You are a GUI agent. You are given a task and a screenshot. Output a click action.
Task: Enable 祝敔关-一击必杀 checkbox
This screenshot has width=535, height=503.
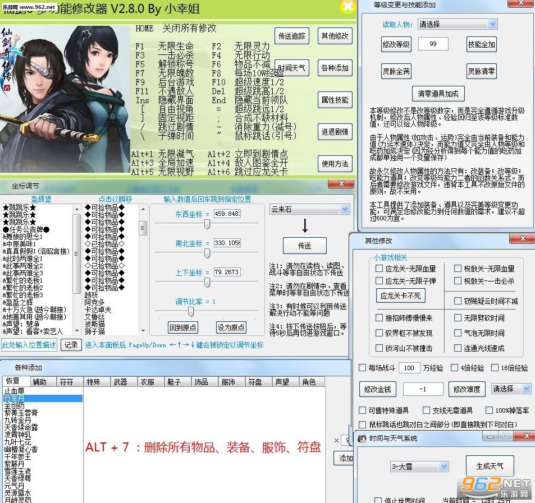458,281
